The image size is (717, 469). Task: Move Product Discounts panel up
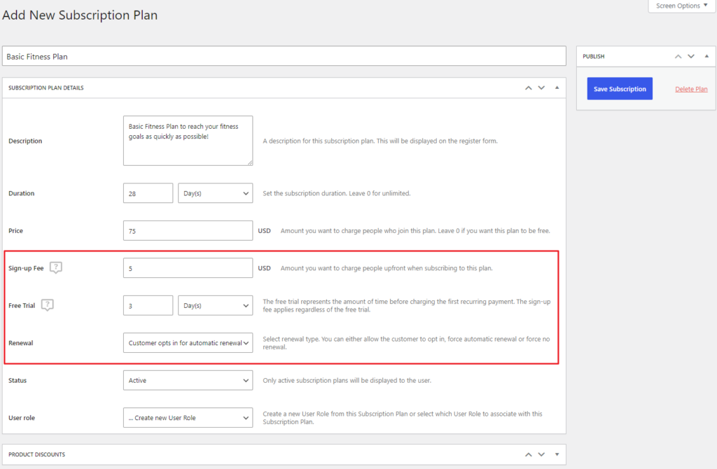pos(529,455)
